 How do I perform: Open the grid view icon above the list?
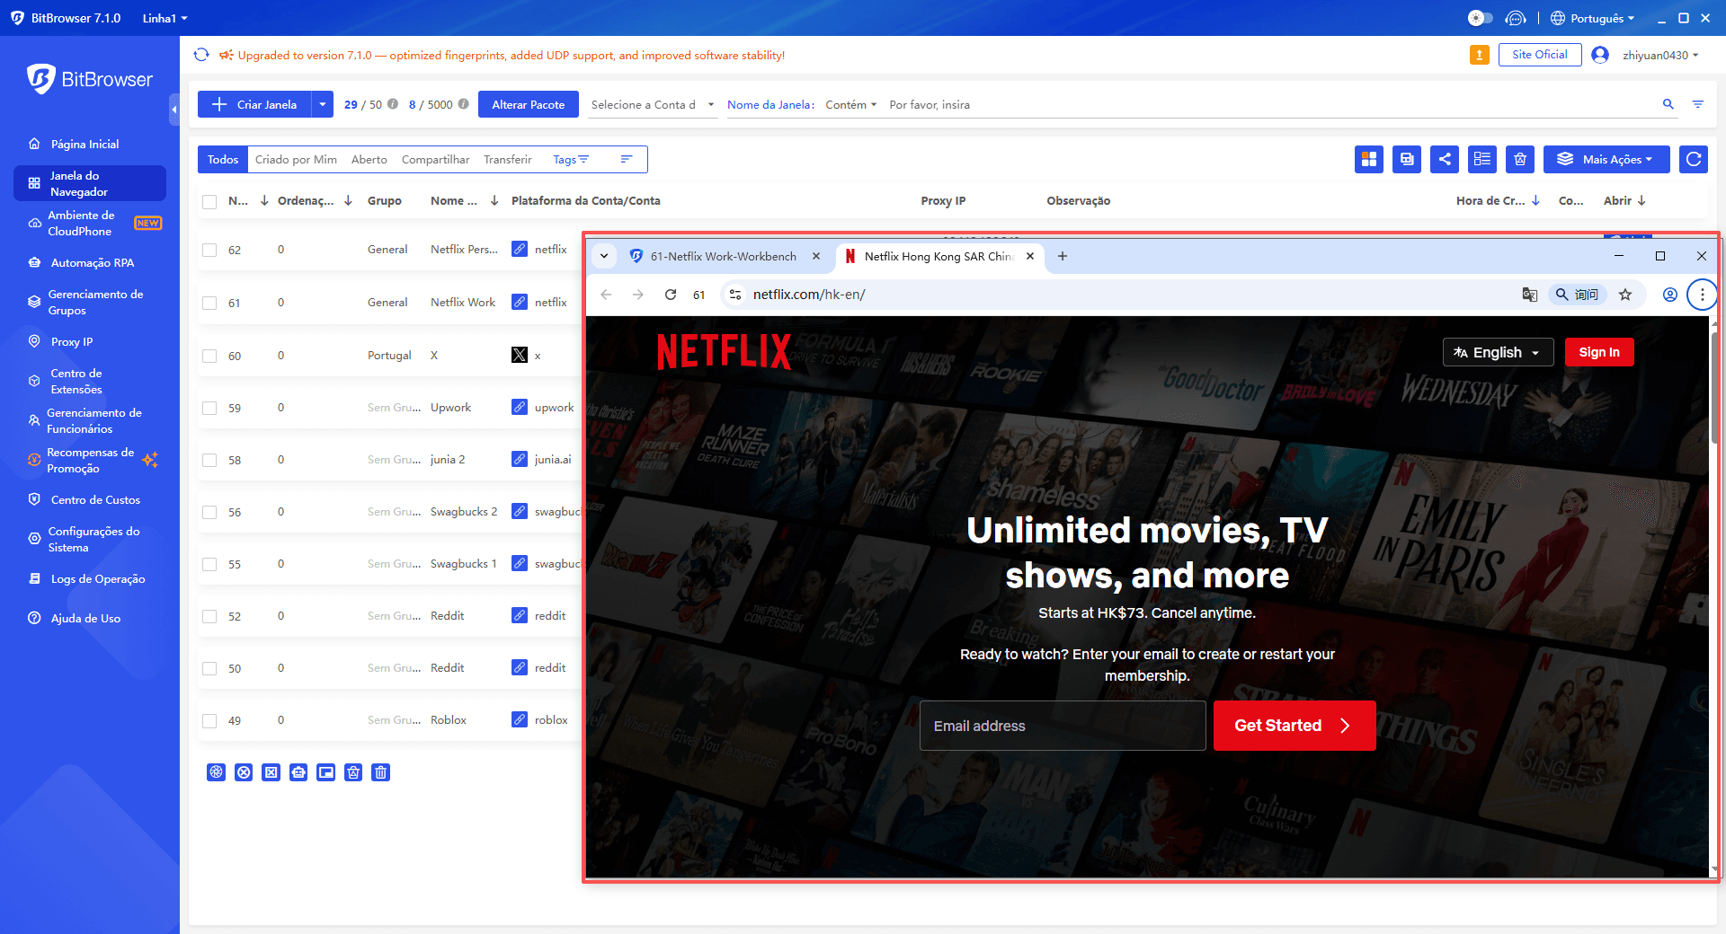1369,159
